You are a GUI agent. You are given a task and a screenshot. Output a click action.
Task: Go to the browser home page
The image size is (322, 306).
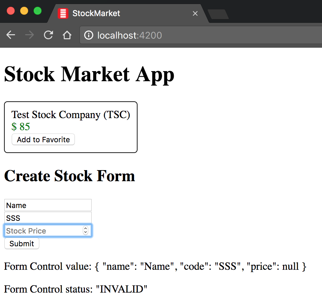pos(67,35)
